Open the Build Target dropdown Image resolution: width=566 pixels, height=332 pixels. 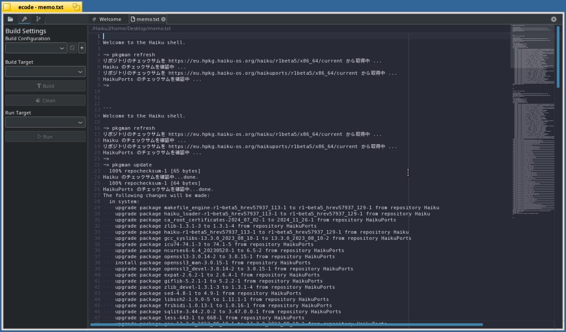point(45,71)
